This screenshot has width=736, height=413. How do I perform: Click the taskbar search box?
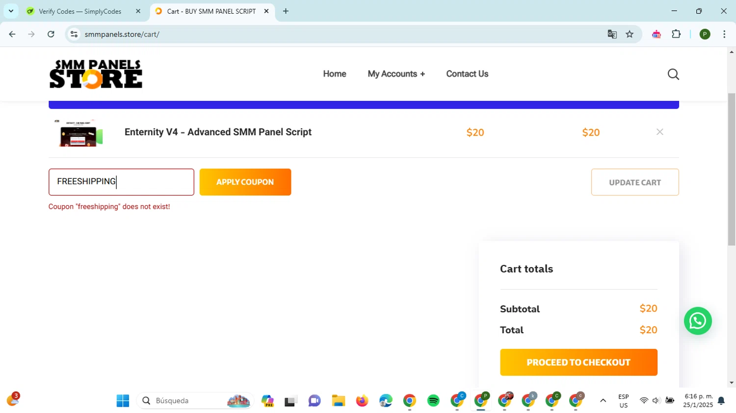click(x=195, y=401)
